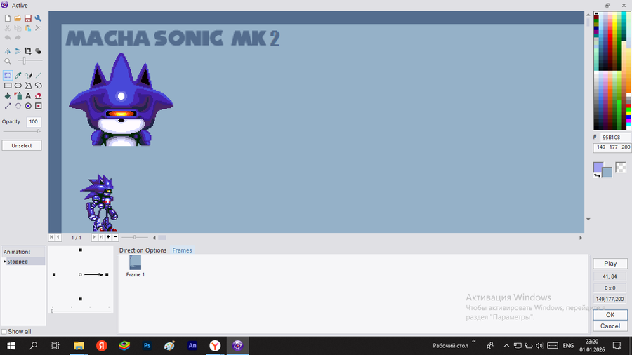Click the magnifier Zoom icon
Viewport: 632px width, 355px height.
point(8,61)
